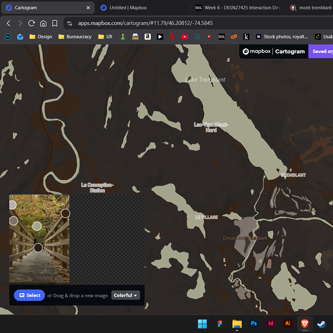The width and height of the screenshot is (333, 333).
Task: Open the Disney+ bookmark
Action: click(197, 37)
